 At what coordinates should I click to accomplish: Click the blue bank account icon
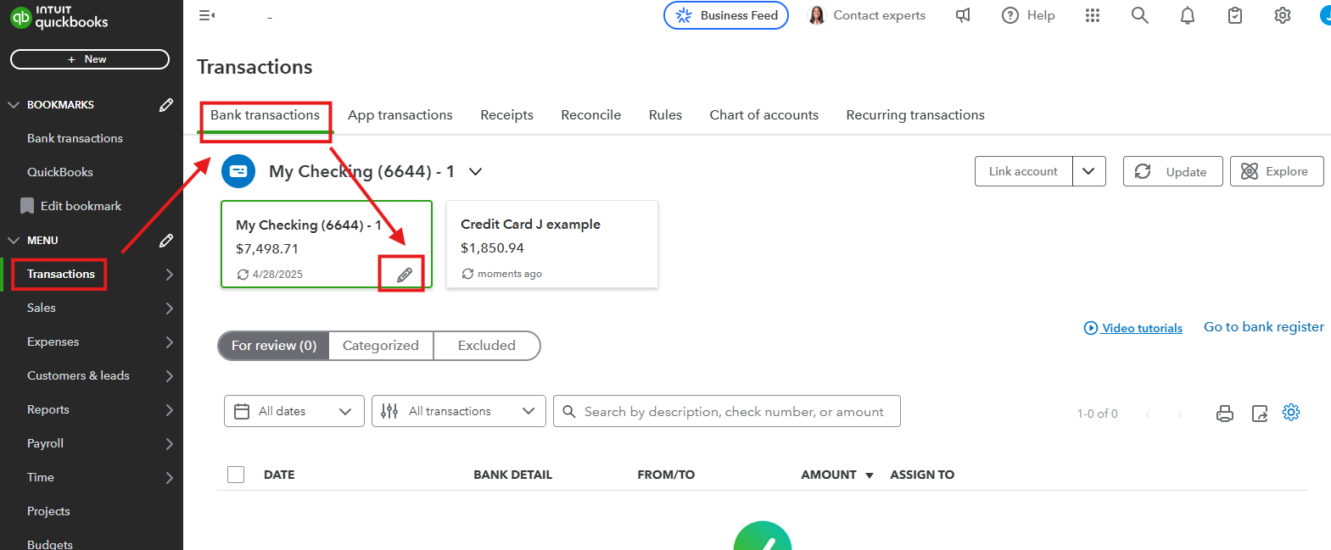click(238, 171)
